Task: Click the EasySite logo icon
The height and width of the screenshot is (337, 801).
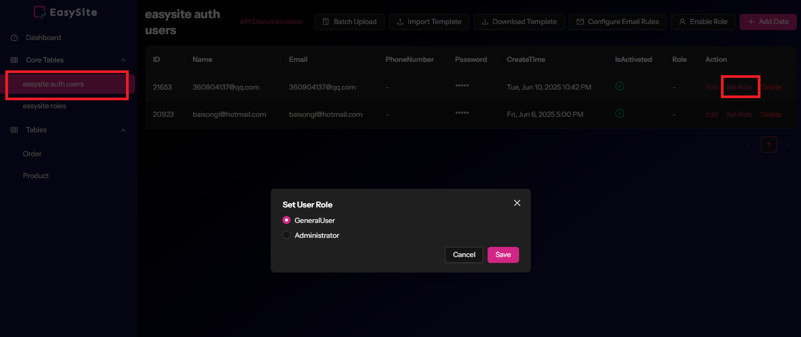Action: pyautogui.click(x=40, y=12)
